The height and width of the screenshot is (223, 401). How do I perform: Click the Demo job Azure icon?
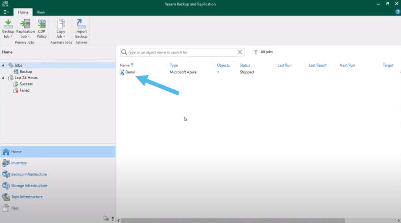pos(122,72)
